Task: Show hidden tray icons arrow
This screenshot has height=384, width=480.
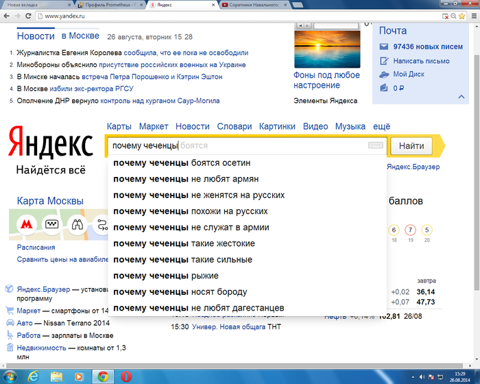Action: 413,377
